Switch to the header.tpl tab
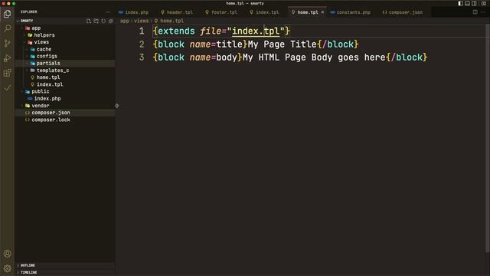Viewport: 490px width, 276px height. coord(177,12)
